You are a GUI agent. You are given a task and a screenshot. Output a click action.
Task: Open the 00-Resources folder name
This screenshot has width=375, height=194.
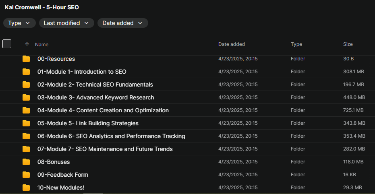56,59
